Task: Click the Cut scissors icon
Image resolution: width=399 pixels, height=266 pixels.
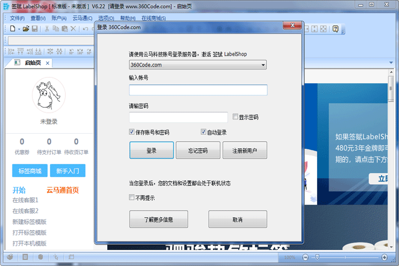Action: point(47,28)
